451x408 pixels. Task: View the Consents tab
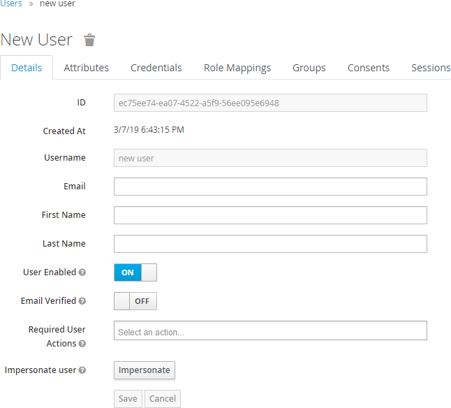click(x=369, y=68)
